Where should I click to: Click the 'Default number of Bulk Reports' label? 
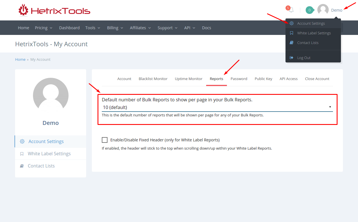pyautogui.click(x=177, y=100)
